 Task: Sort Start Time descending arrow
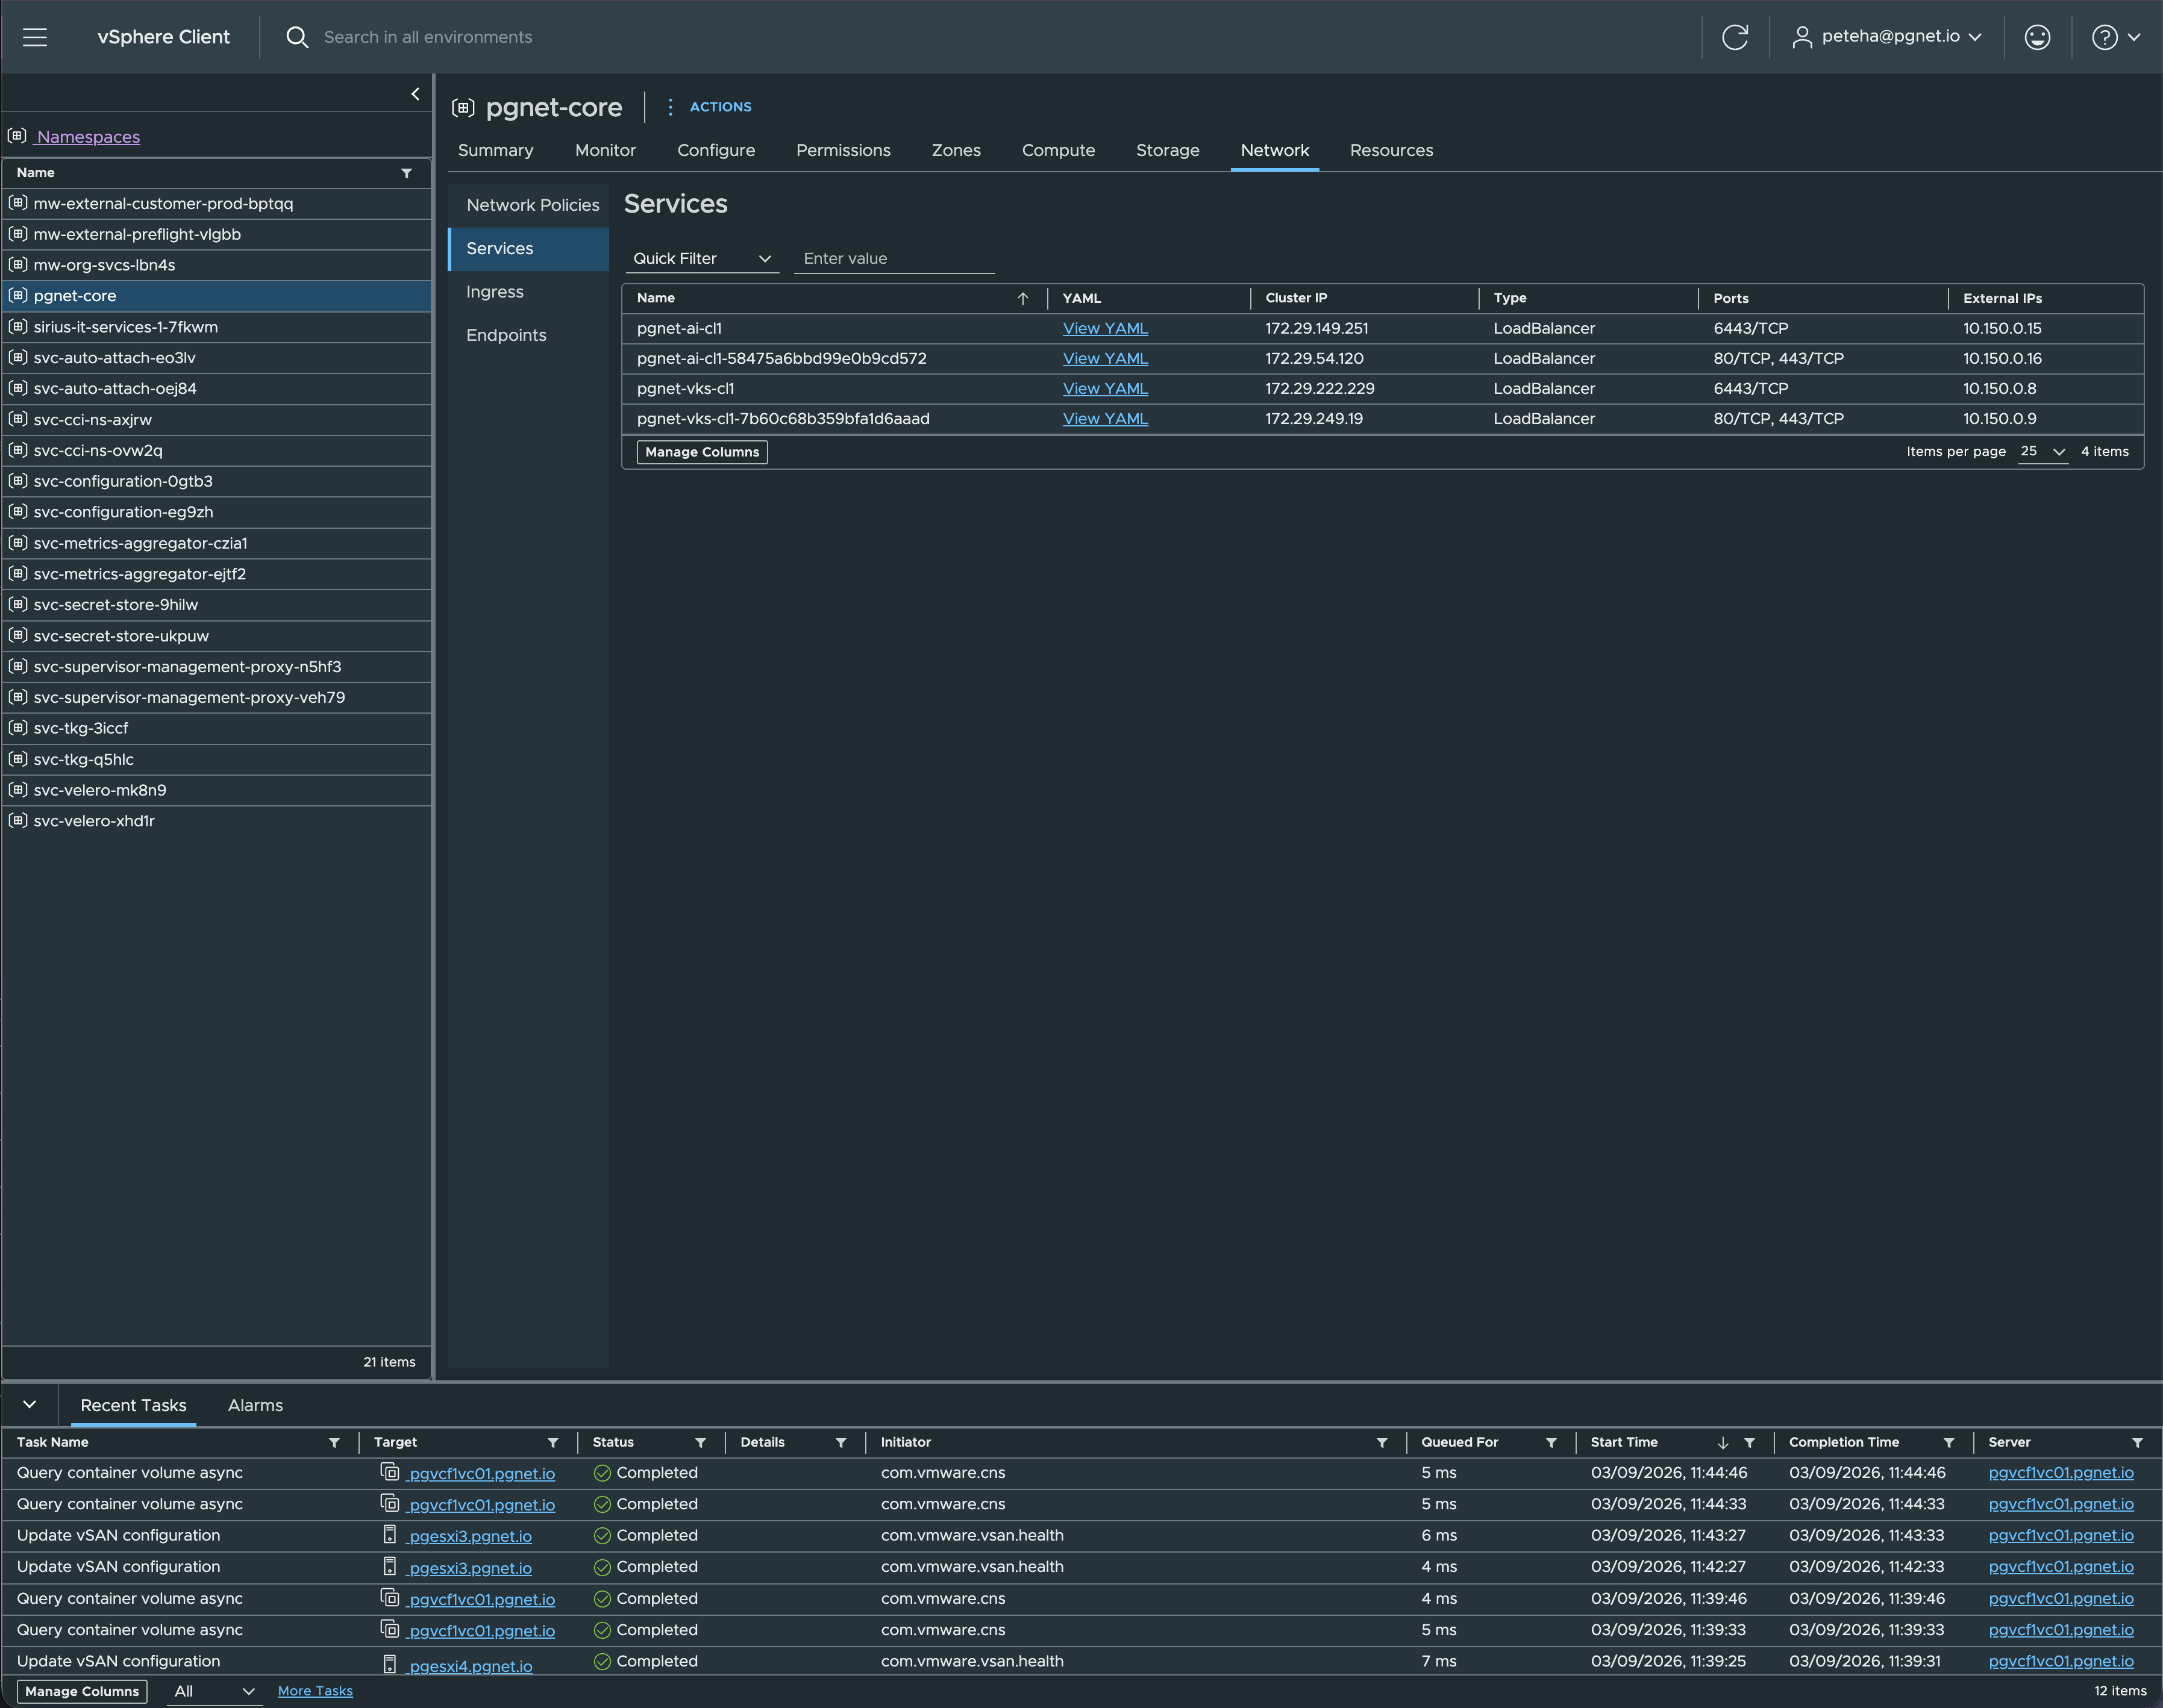1723,1442
